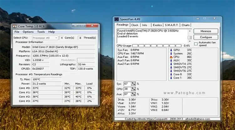The height and width of the screenshot is (130, 235).
Task: Click the SpeedFan log scrollbar up arrow
Action: point(190,31)
